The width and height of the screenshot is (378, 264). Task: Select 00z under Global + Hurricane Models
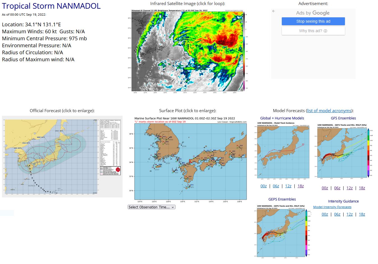click(264, 186)
